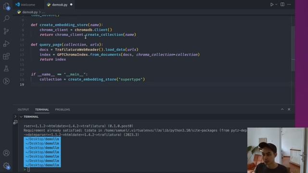This screenshot has height=173, width=308.
Task: Click the create_embedding_store function definition name
Action: coord(64,25)
